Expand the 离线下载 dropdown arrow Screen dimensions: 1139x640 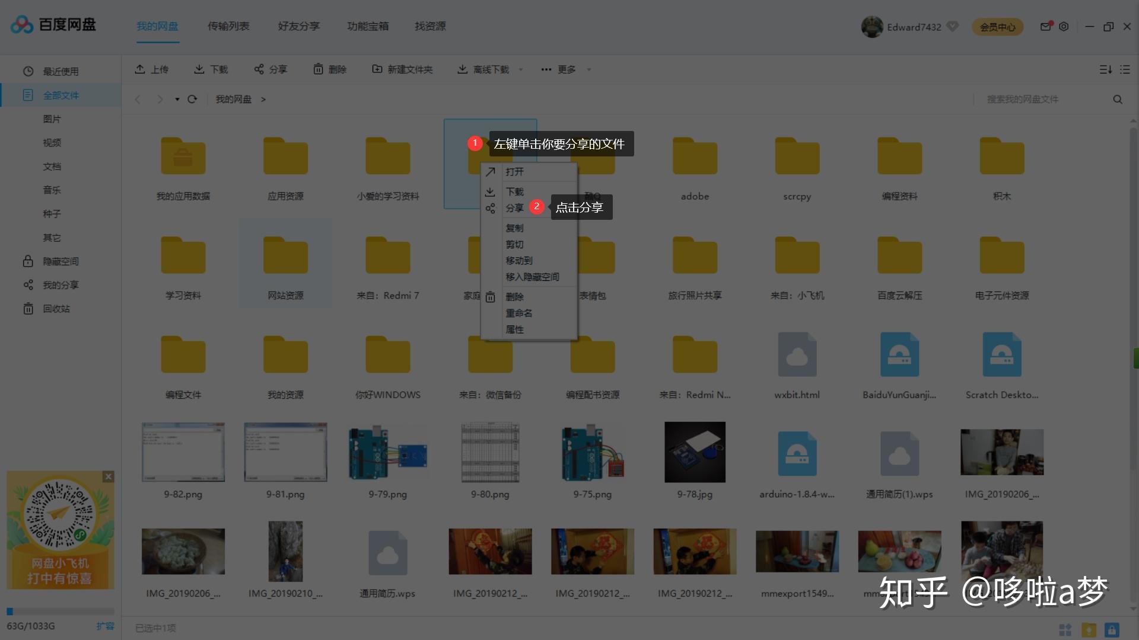click(x=521, y=69)
